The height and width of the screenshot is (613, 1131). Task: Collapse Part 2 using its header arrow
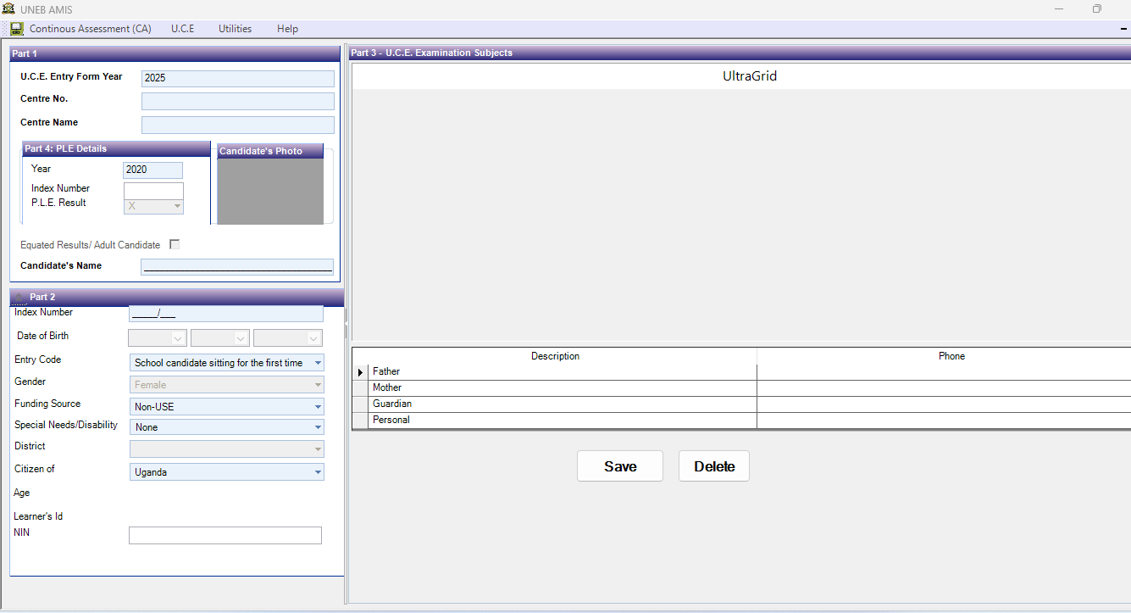tap(19, 297)
